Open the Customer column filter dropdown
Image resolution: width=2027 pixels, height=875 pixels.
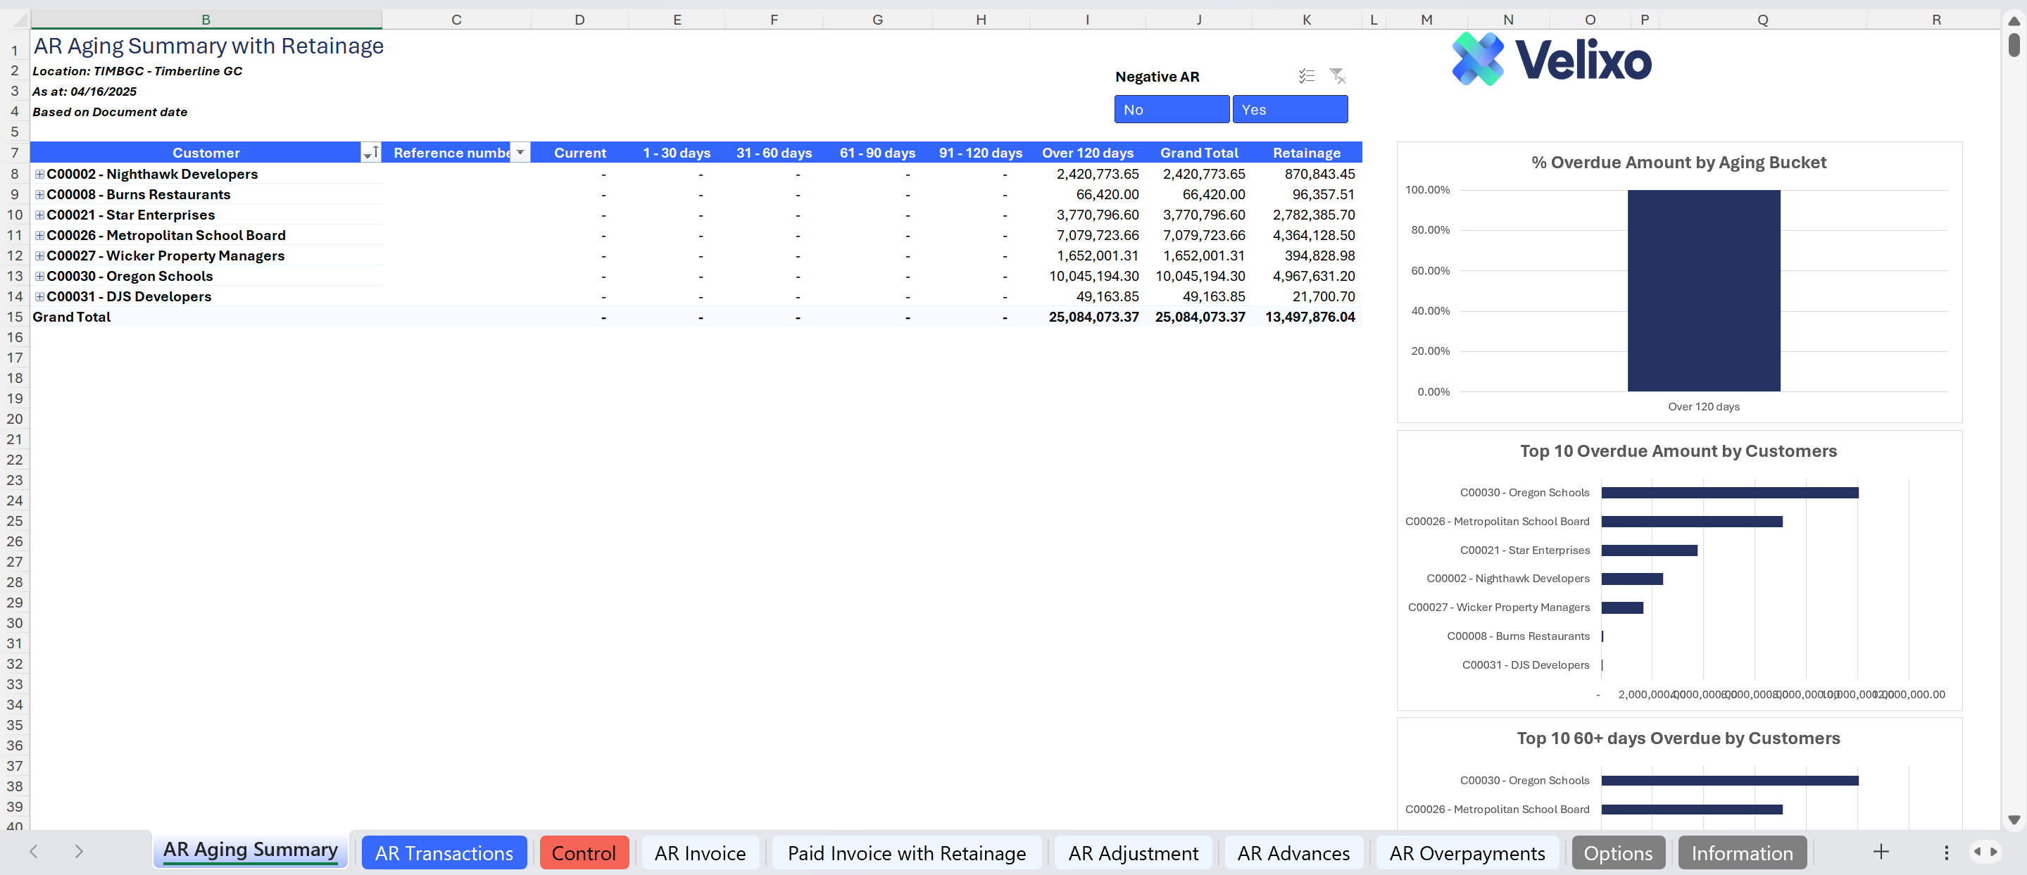[x=370, y=153]
